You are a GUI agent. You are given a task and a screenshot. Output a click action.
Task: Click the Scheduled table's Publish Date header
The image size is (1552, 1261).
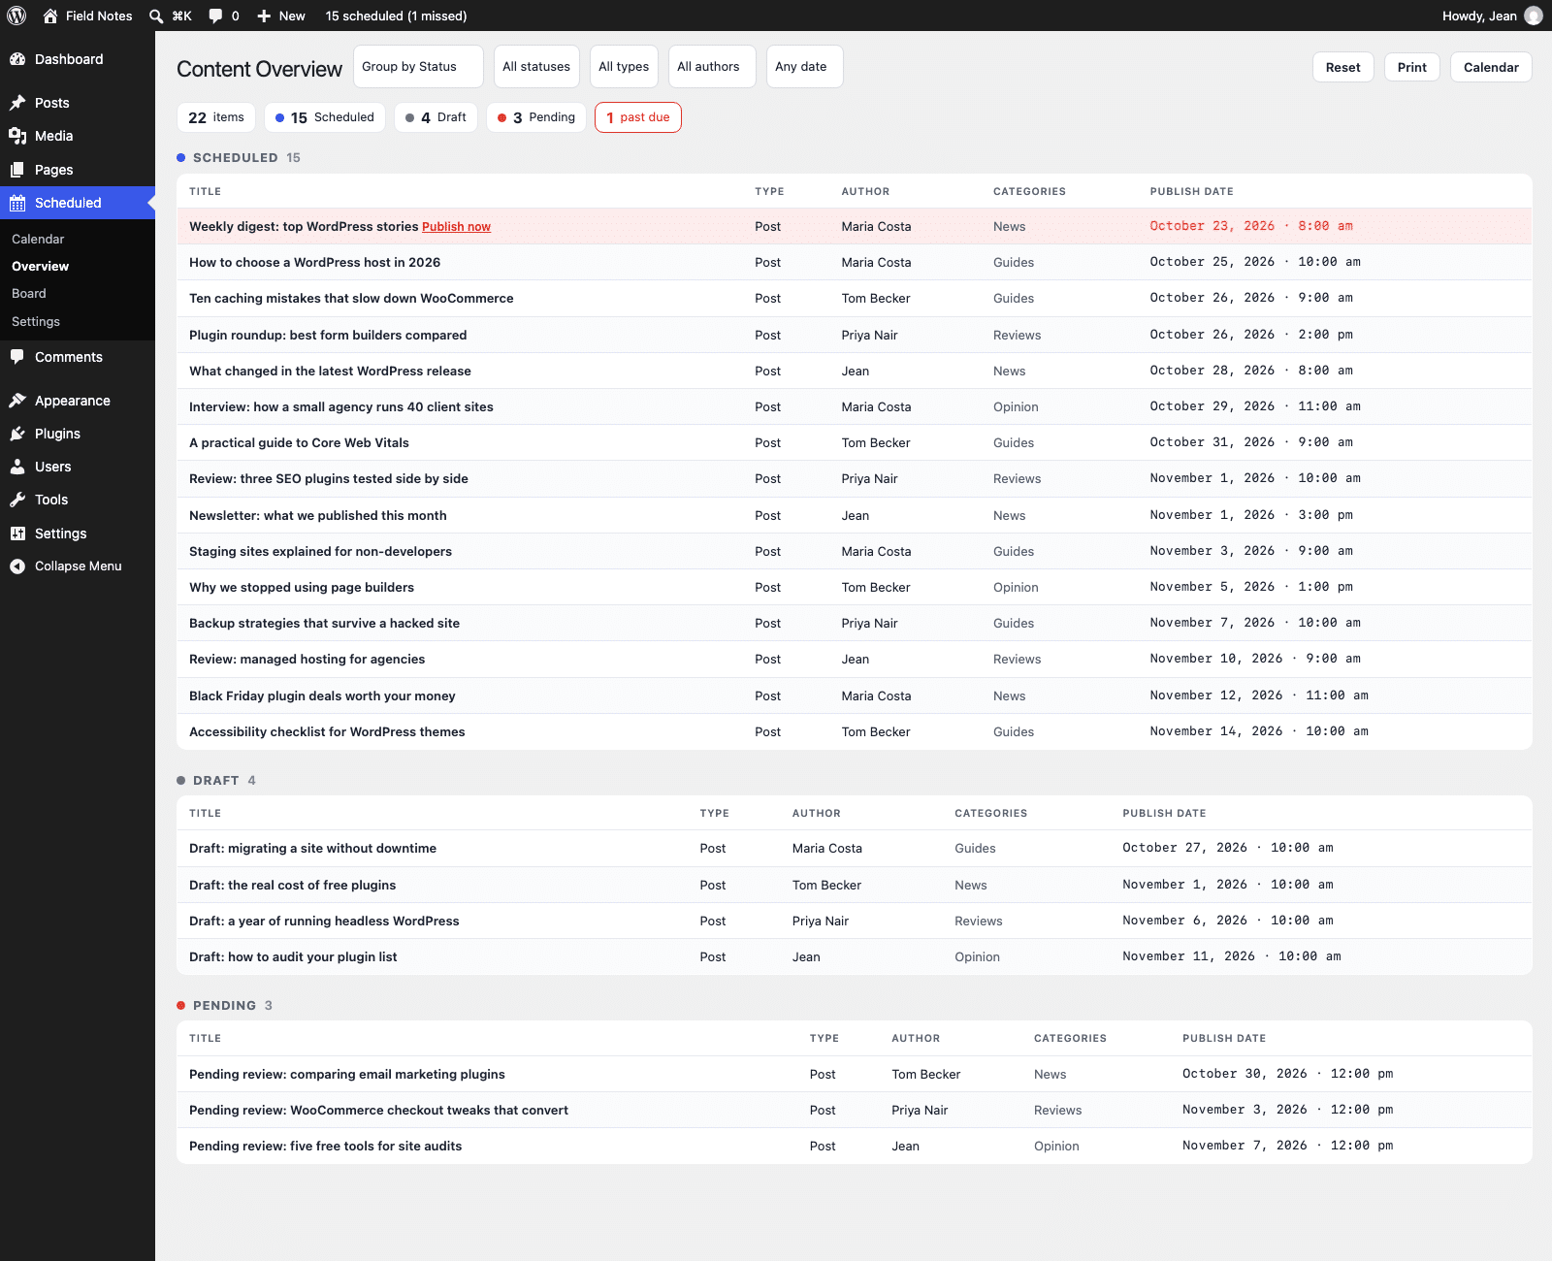pyautogui.click(x=1192, y=191)
